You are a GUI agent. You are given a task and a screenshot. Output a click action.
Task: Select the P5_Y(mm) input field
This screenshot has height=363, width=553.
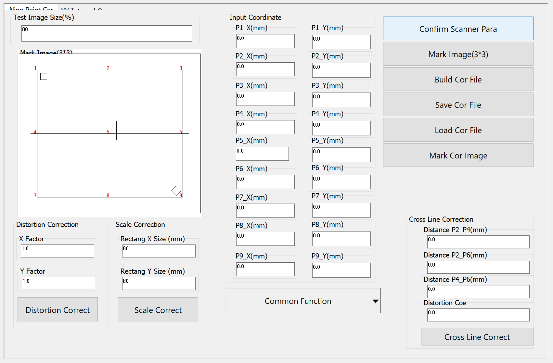(341, 155)
